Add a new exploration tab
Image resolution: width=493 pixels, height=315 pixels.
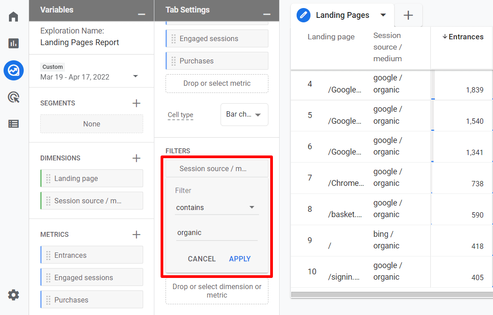[x=408, y=15]
